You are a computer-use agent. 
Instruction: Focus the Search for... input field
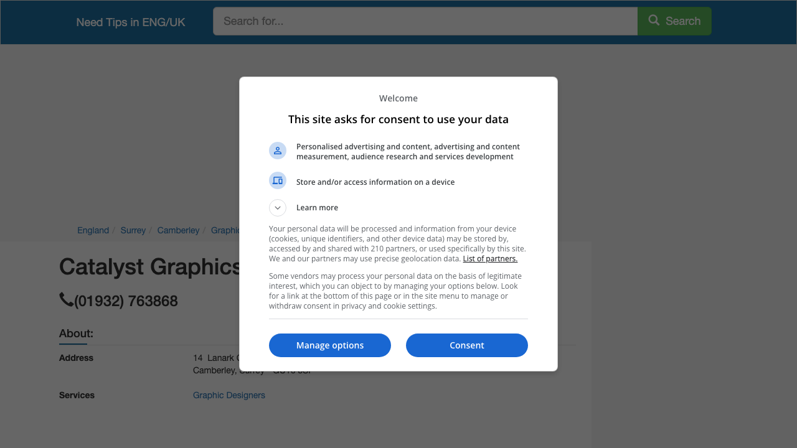point(425,21)
